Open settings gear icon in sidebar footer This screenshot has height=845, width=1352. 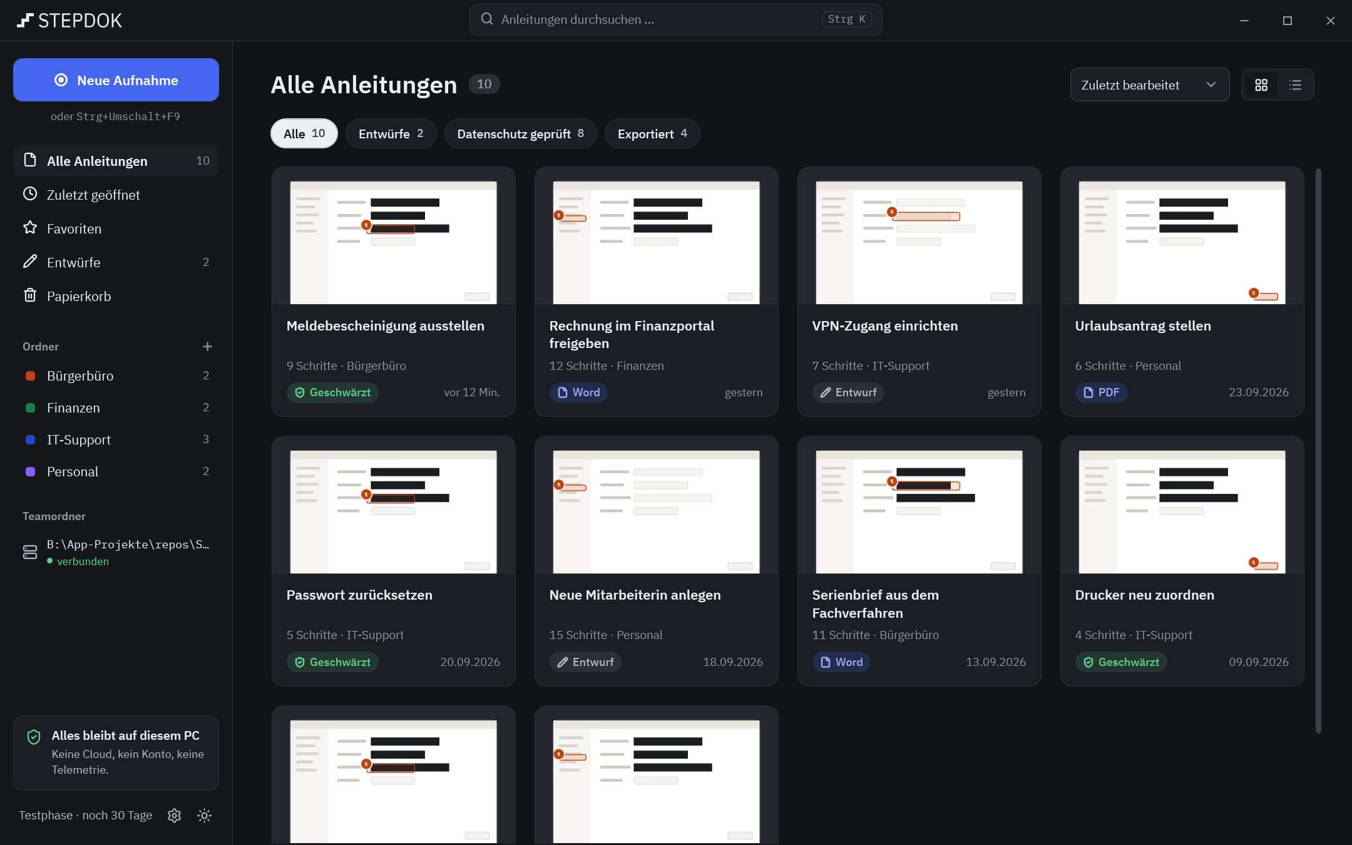175,816
